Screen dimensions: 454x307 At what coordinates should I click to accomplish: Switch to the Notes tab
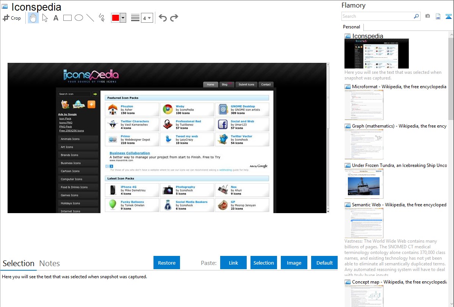[50, 263]
